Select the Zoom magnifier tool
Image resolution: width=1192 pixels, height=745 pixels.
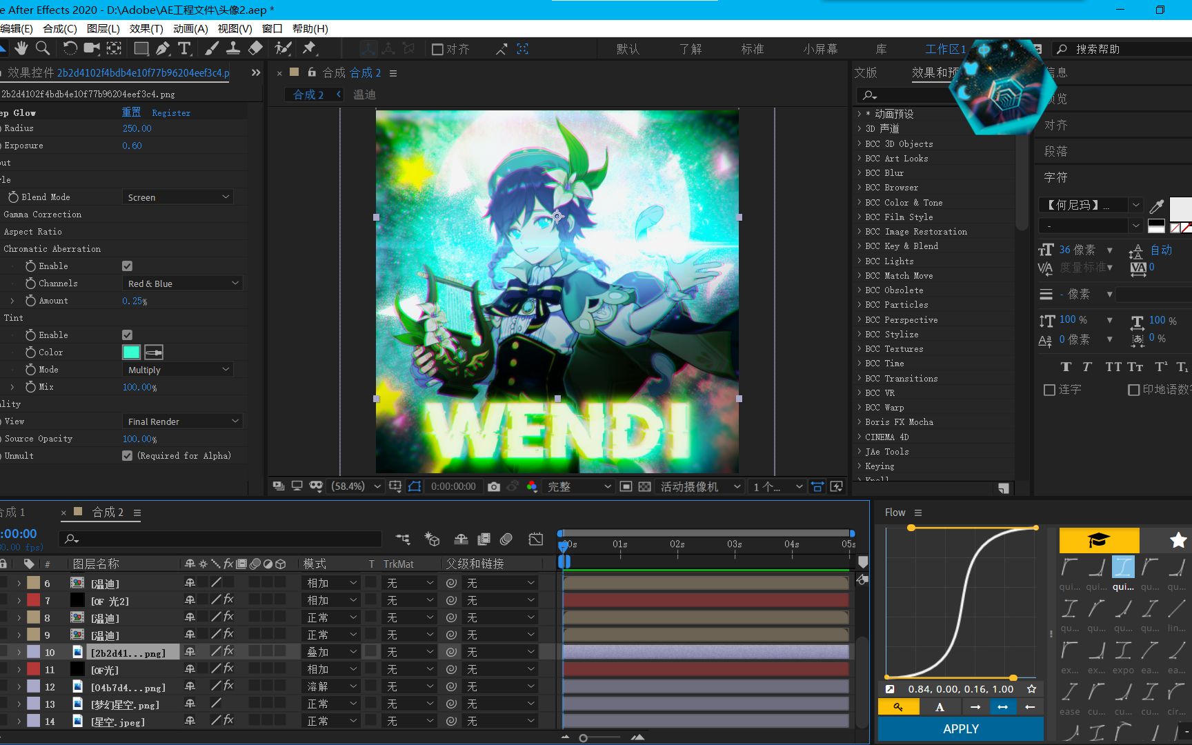click(x=43, y=48)
